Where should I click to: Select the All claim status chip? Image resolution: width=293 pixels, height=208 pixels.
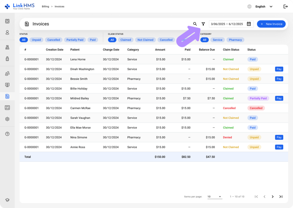click(112, 40)
